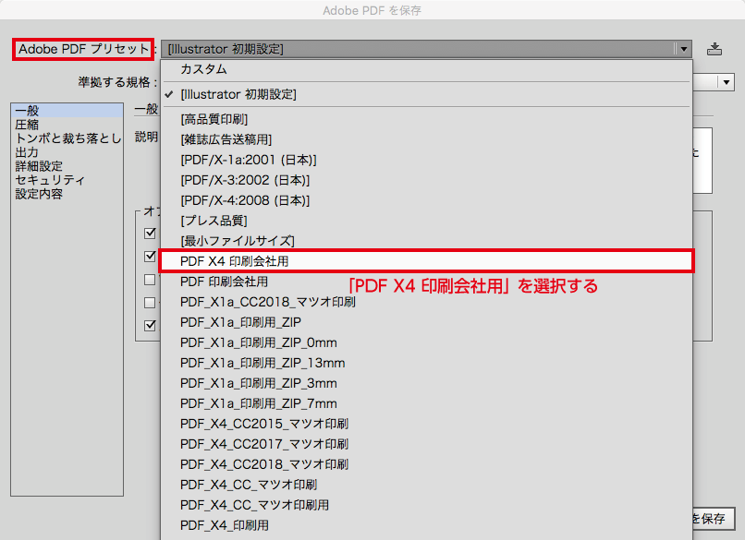Open the Adobe PDF preset dropdown arrow
This screenshot has height=540, width=745.
(683, 49)
